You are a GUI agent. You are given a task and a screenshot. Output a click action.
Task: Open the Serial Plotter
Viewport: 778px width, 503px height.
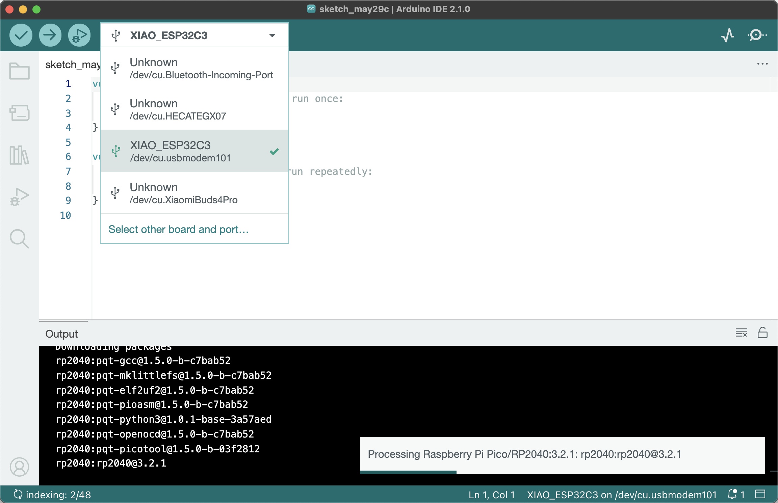[728, 35]
